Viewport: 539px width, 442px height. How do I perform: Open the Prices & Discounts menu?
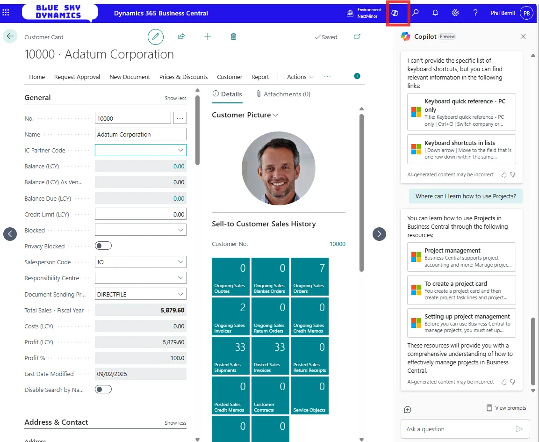click(183, 77)
